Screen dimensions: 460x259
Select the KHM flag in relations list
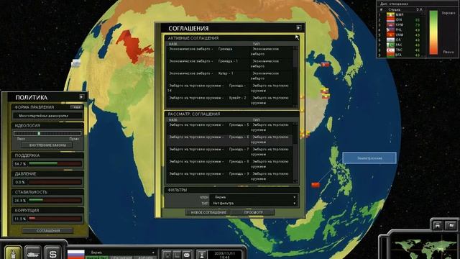[390, 24]
